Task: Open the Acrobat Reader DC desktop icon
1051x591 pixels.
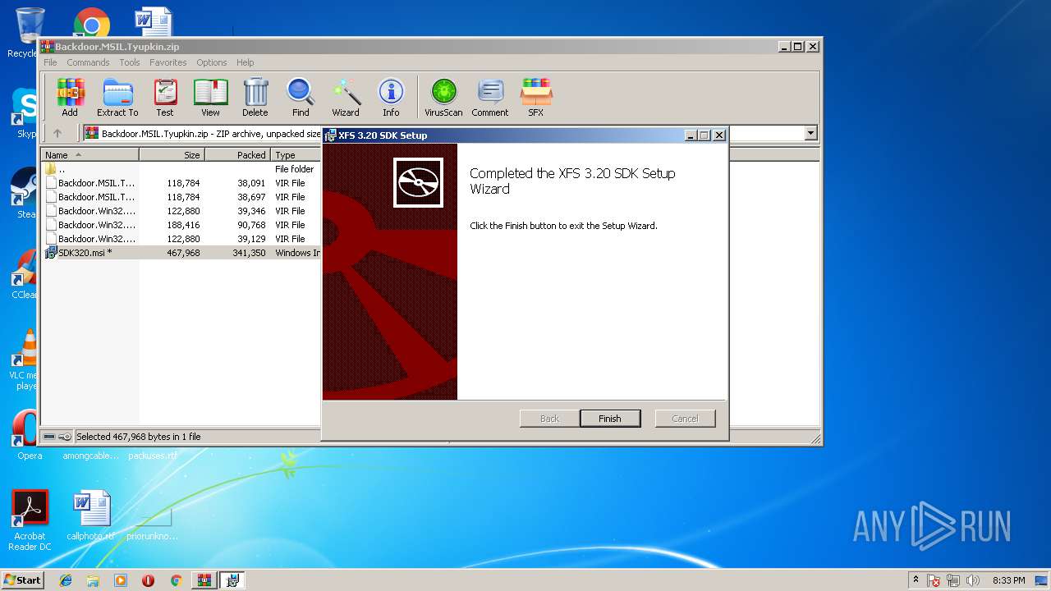Action: click(30, 521)
